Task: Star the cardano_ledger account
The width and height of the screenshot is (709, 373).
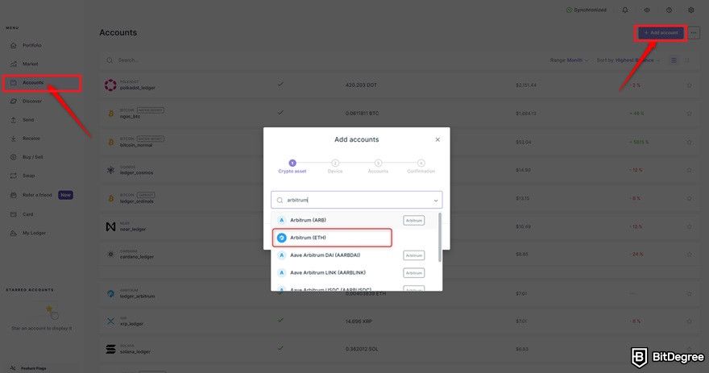Action: [x=689, y=255]
